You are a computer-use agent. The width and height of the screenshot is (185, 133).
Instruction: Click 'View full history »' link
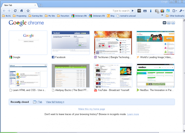55,102
